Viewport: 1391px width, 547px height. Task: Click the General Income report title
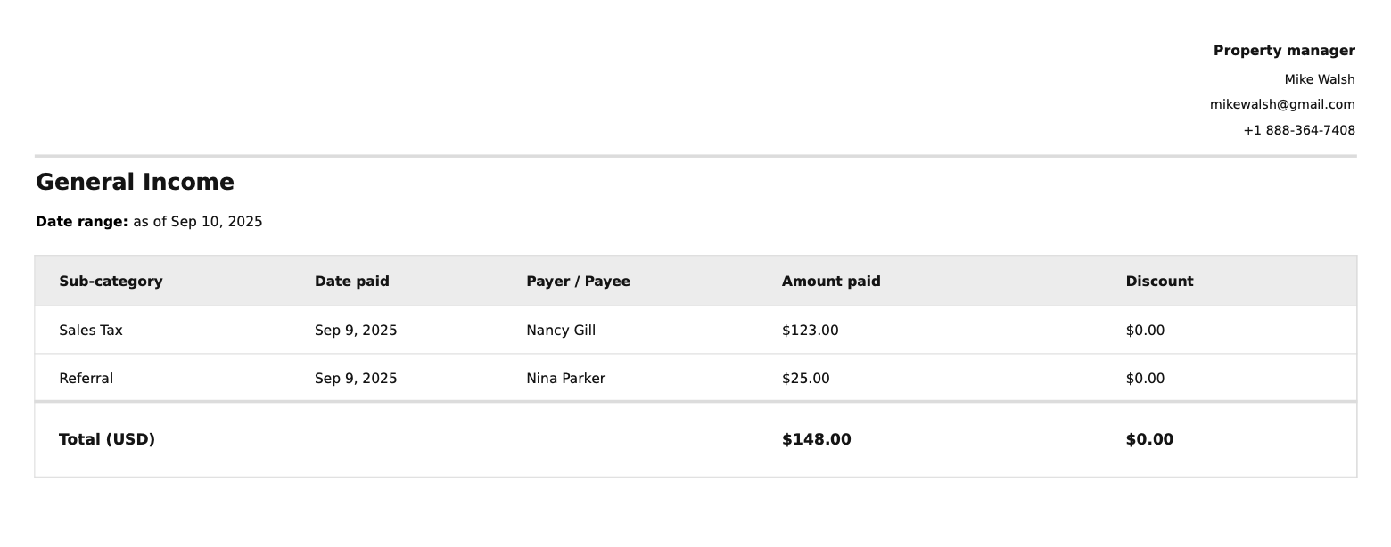[x=135, y=183]
